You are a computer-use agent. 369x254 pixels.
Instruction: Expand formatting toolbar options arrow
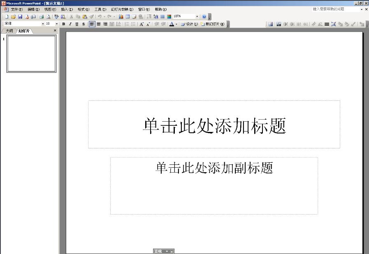click(x=228, y=25)
